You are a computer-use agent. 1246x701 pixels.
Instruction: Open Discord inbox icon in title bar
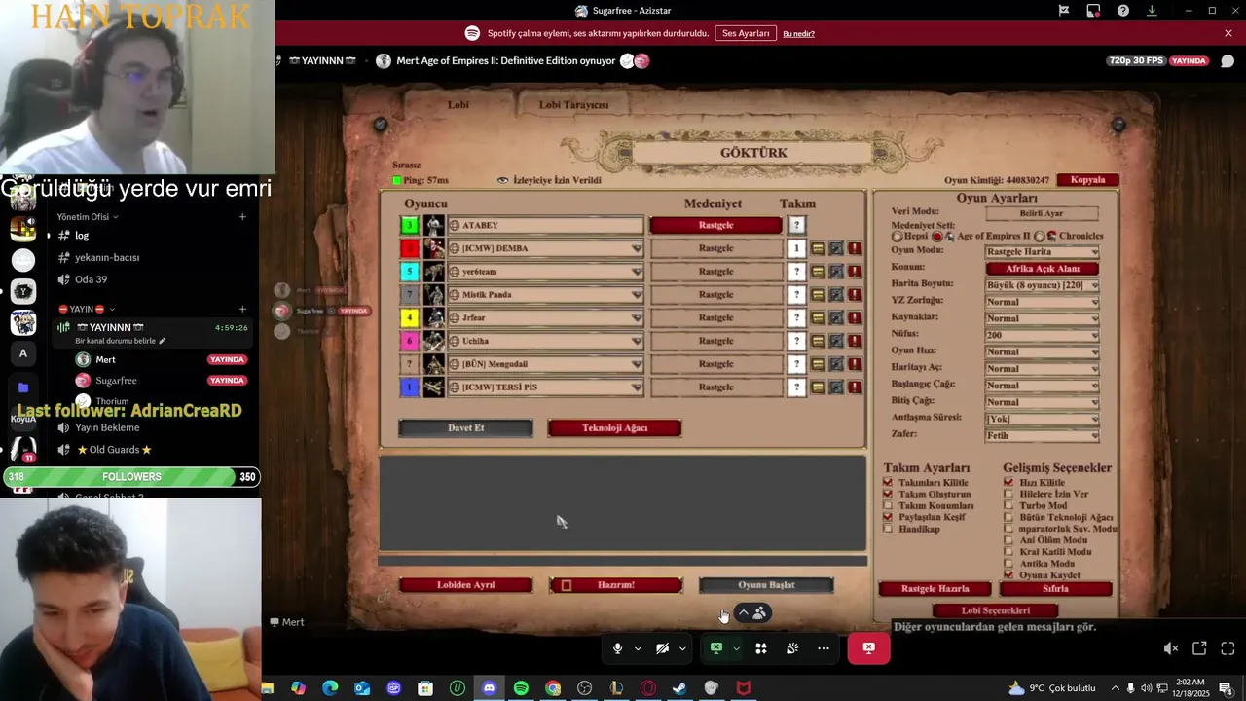pos(1093,11)
